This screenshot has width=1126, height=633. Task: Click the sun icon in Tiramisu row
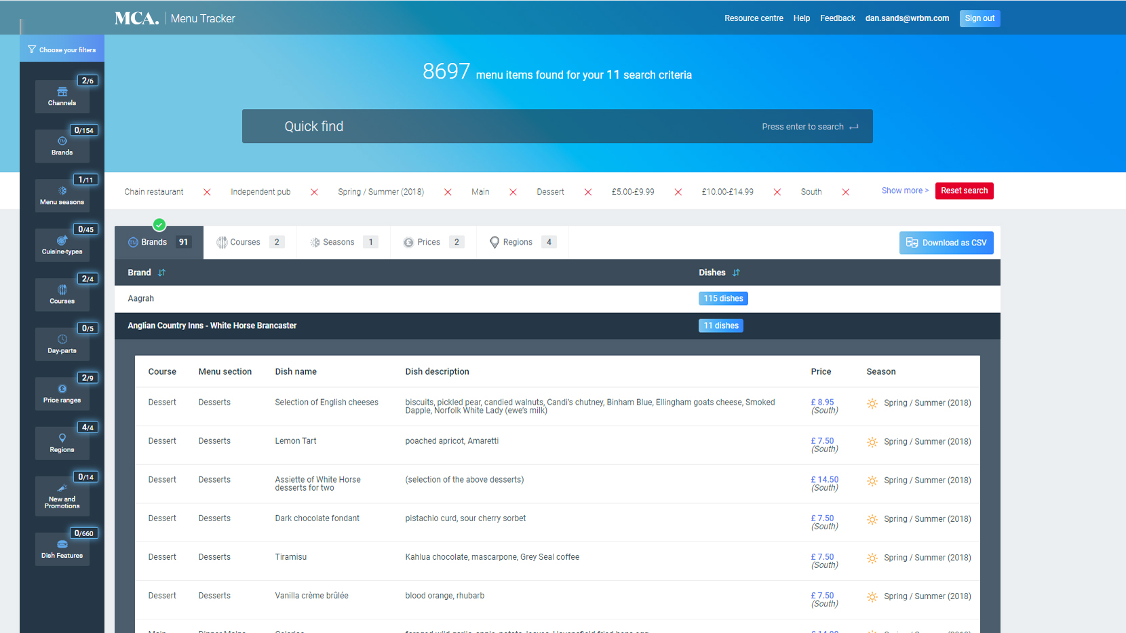click(872, 558)
